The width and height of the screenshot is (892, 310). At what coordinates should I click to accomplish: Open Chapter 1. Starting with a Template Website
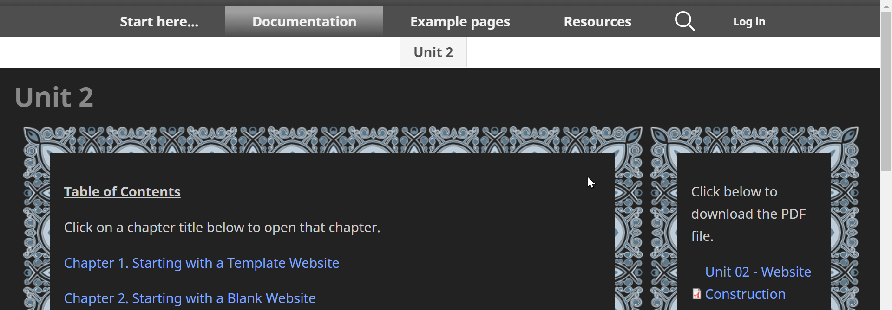202,263
